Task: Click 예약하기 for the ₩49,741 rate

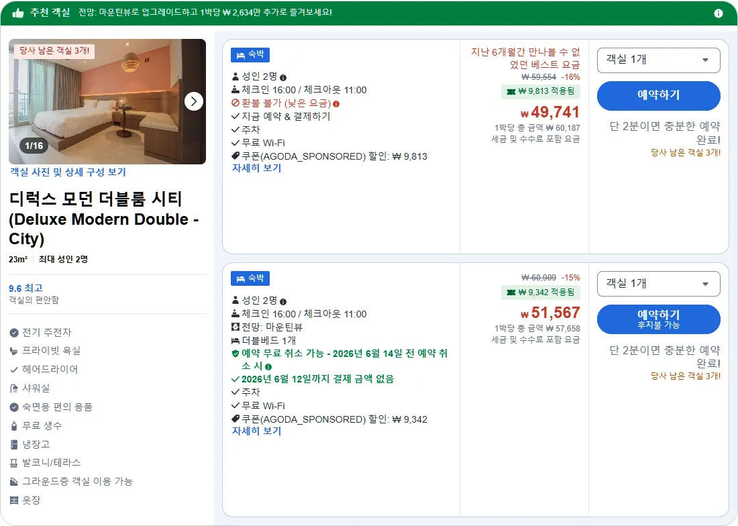Action: tap(658, 95)
